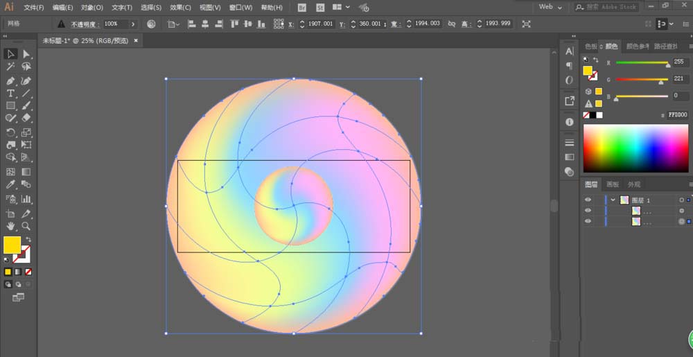Select the Curvature tool
693x357 pixels.
pos(26,81)
